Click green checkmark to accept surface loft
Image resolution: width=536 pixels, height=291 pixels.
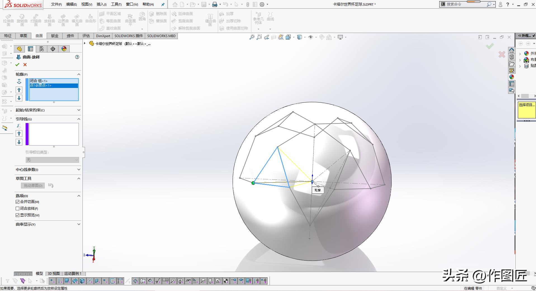coord(17,65)
